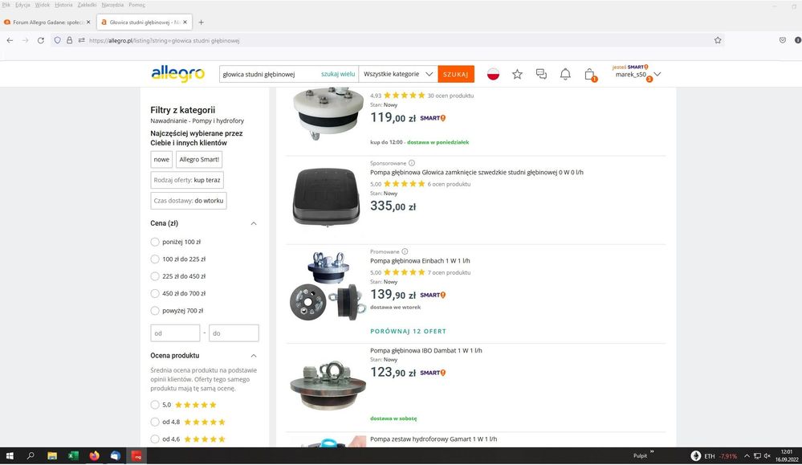
Task: View notifications via the bell icon
Action: tap(565, 74)
